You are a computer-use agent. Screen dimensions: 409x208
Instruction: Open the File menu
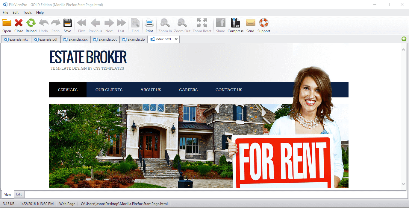pos(5,13)
